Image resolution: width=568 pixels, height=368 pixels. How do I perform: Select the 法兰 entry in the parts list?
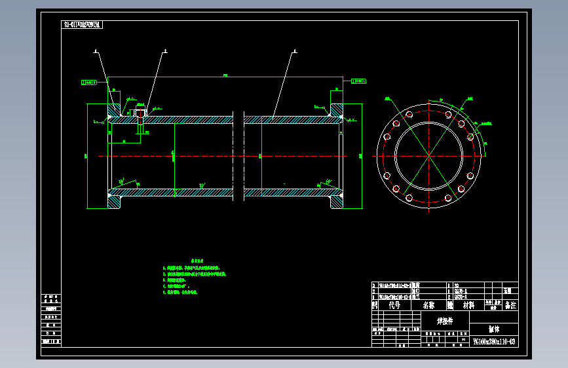pyautogui.click(x=416, y=297)
